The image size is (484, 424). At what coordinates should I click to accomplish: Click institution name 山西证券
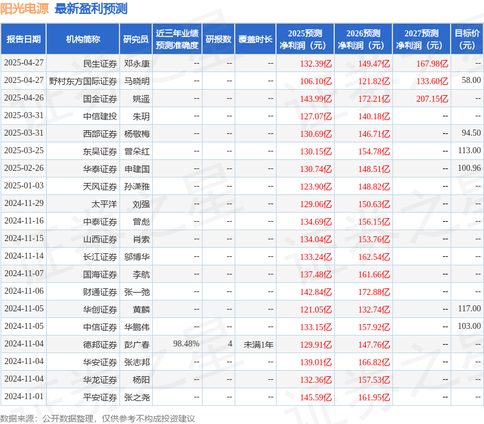coord(100,240)
